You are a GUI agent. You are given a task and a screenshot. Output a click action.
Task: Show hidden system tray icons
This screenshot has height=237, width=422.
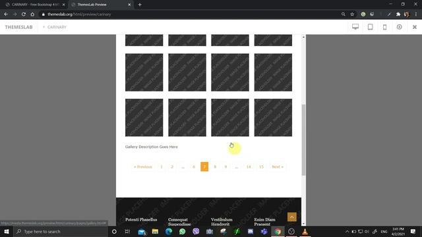point(347,231)
